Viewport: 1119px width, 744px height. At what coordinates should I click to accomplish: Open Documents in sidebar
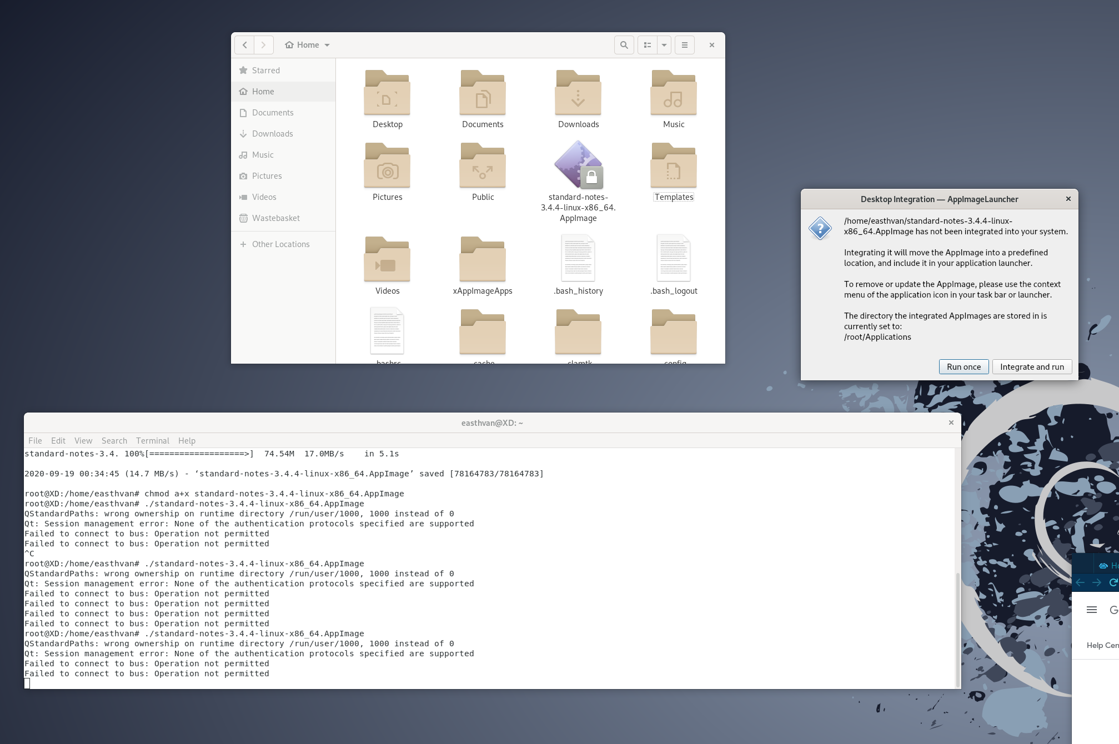pyautogui.click(x=283, y=113)
